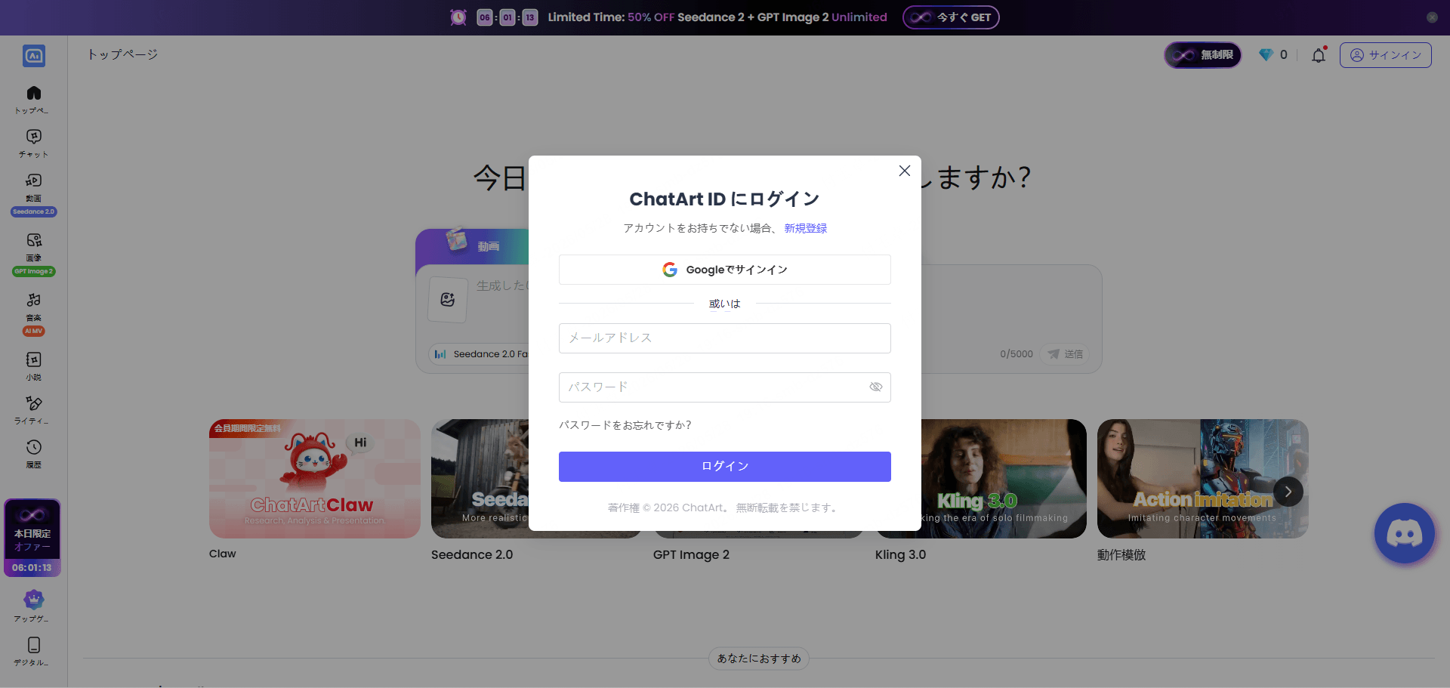Click the 送信 send button

pyautogui.click(x=1065, y=354)
